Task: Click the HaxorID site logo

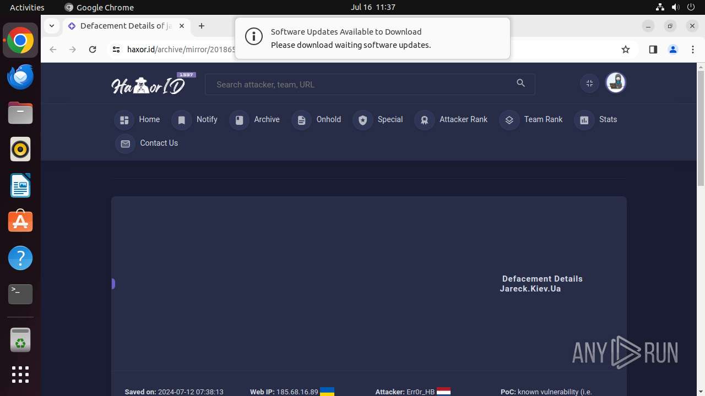Action: click(153, 84)
